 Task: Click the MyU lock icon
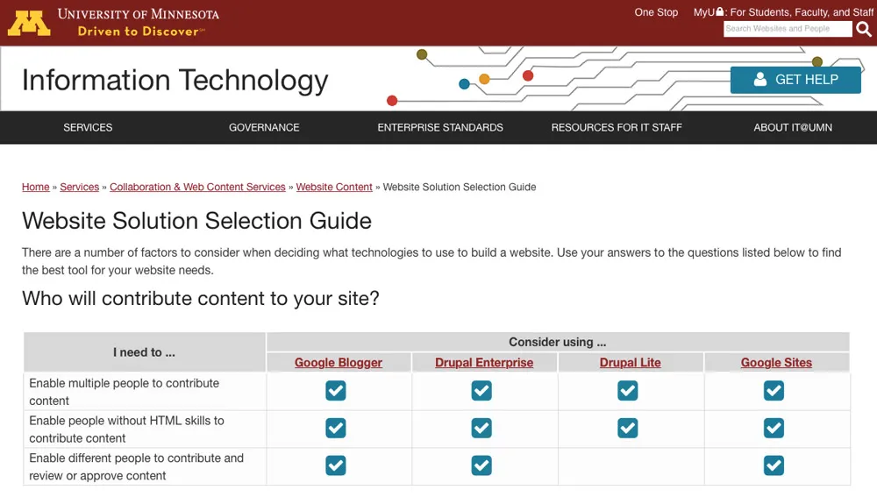tap(719, 11)
